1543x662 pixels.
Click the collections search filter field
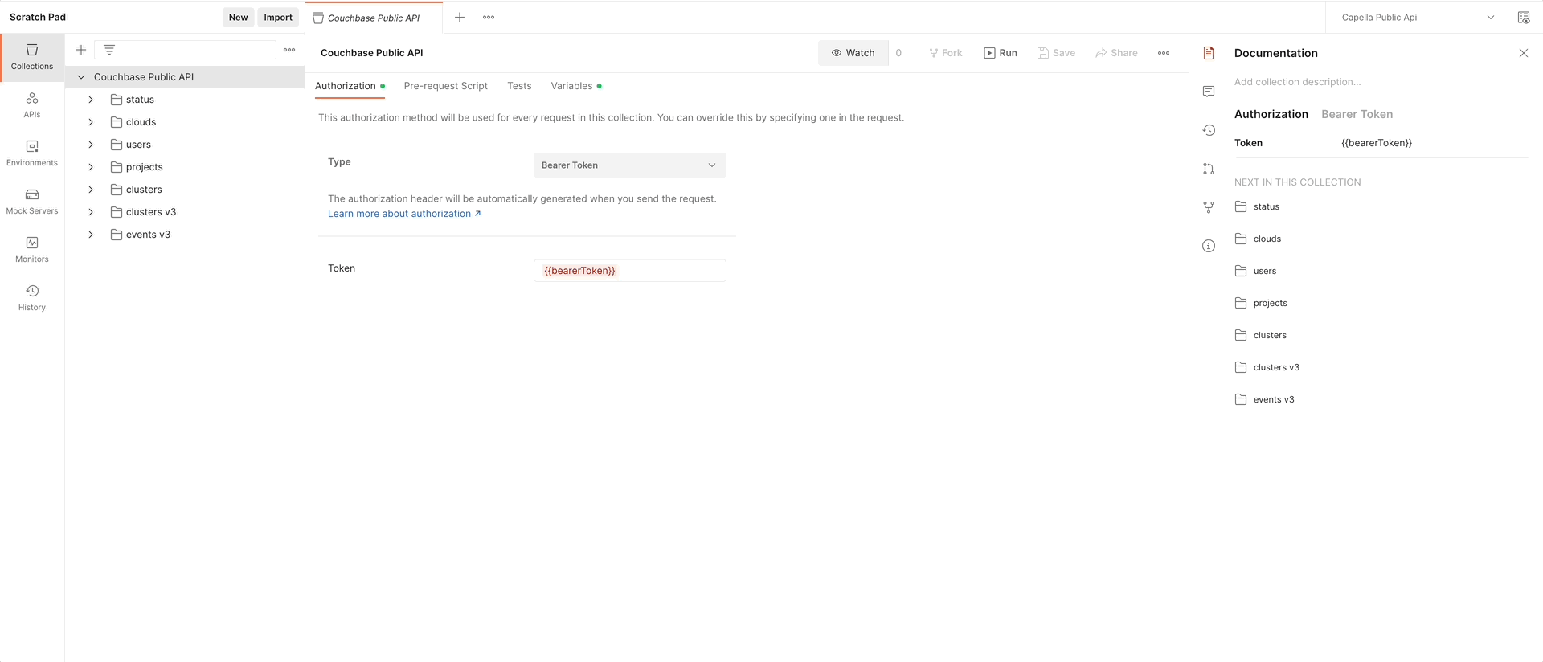point(185,50)
